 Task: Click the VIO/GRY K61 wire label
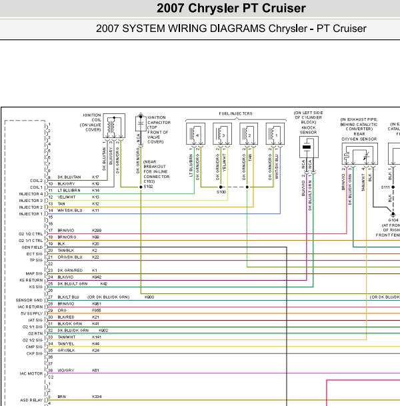click(79, 370)
